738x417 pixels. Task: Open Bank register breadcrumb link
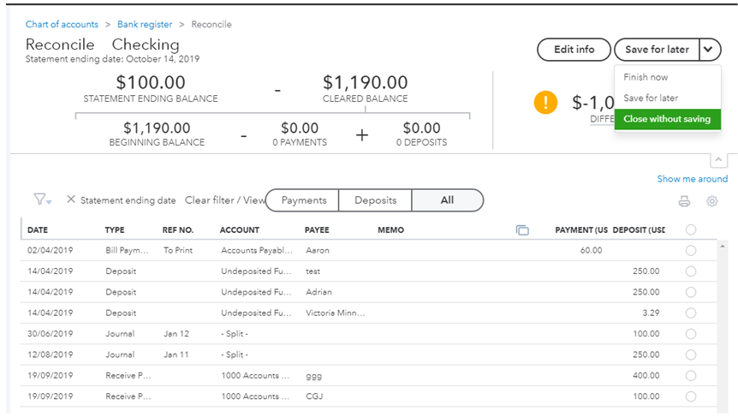click(144, 25)
